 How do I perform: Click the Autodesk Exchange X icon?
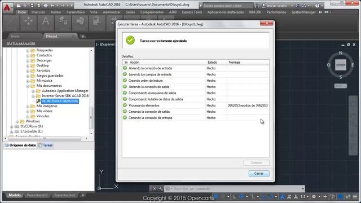click(x=297, y=6)
